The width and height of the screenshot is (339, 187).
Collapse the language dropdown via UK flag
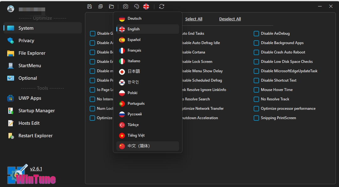point(146,7)
